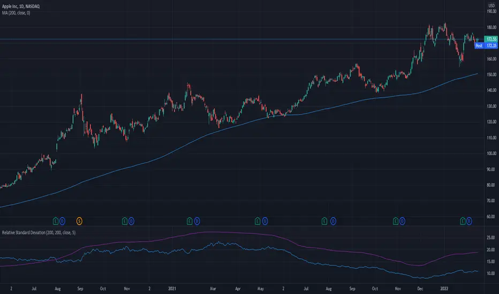Click the Mar label on the time axis

pos(213,289)
